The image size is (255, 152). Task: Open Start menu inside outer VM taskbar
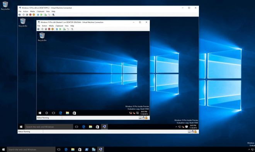pyautogui.click(x=21, y=127)
